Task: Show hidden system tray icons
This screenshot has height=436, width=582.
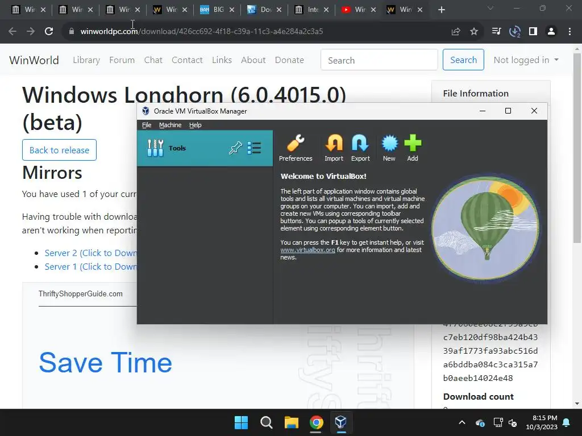Action: click(x=462, y=422)
